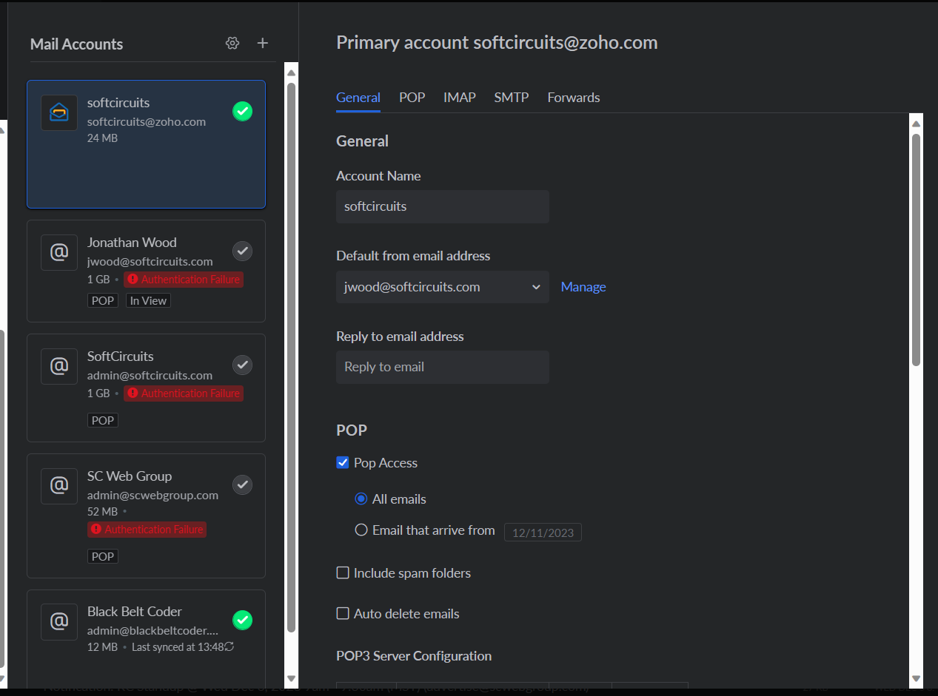The height and width of the screenshot is (696, 938).
Task: Switch to the General tab
Action: pos(358,98)
